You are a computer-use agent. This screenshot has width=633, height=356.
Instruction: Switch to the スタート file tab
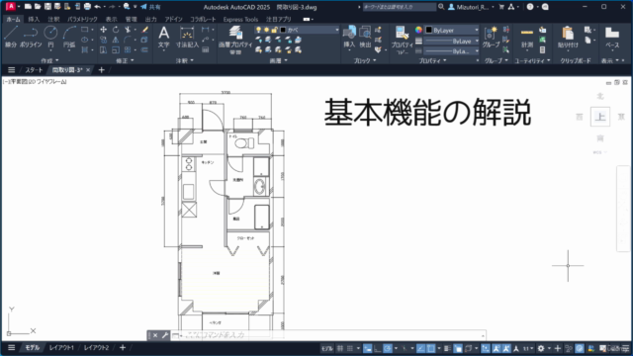pyautogui.click(x=34, y=70)
